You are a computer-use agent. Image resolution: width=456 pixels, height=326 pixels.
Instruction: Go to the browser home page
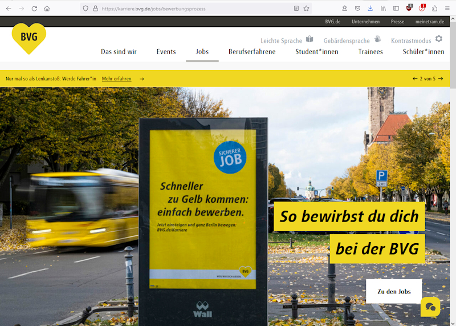[47, 9]
